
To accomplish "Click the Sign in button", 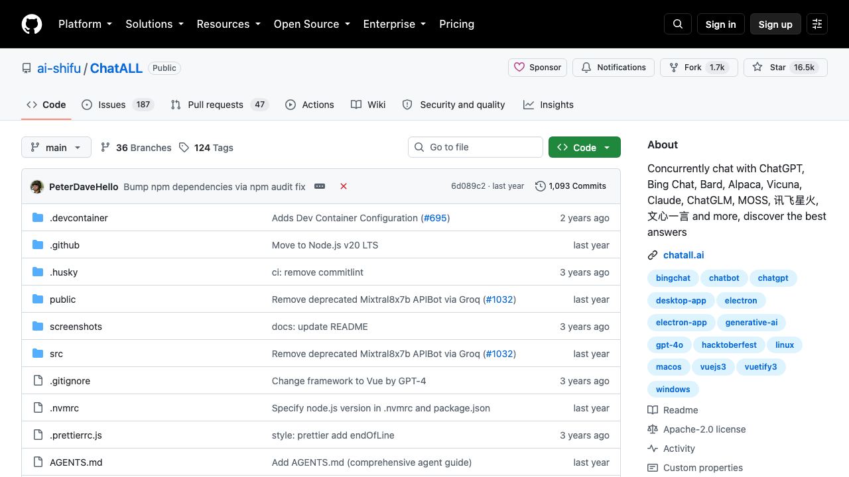I will (721, 24).
